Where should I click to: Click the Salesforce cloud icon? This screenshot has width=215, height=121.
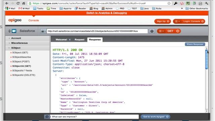[x=14, y=31]
